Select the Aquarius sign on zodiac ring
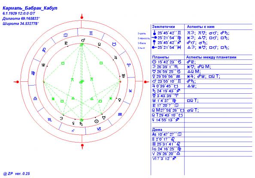The height and width of the screenshot is (178, 255). (x=120, y=114)
